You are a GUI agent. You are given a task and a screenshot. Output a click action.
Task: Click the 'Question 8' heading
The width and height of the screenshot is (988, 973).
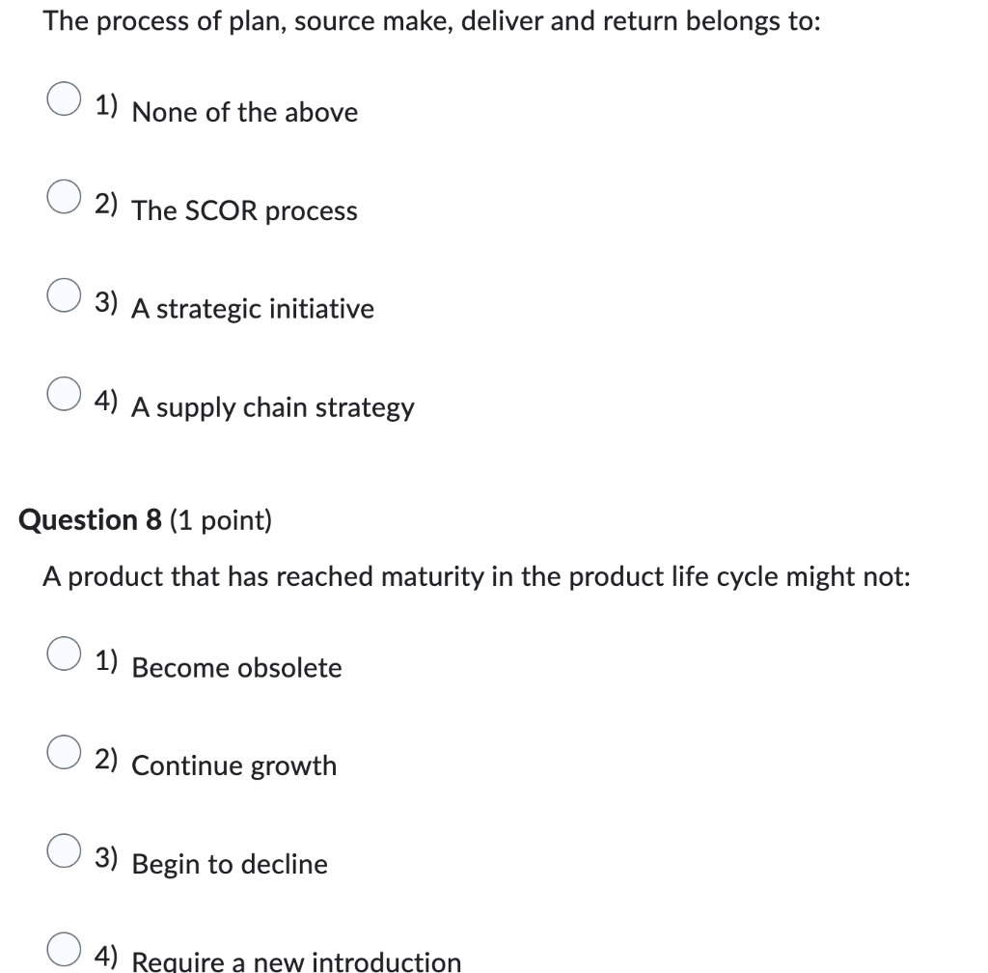pos(91,520)
